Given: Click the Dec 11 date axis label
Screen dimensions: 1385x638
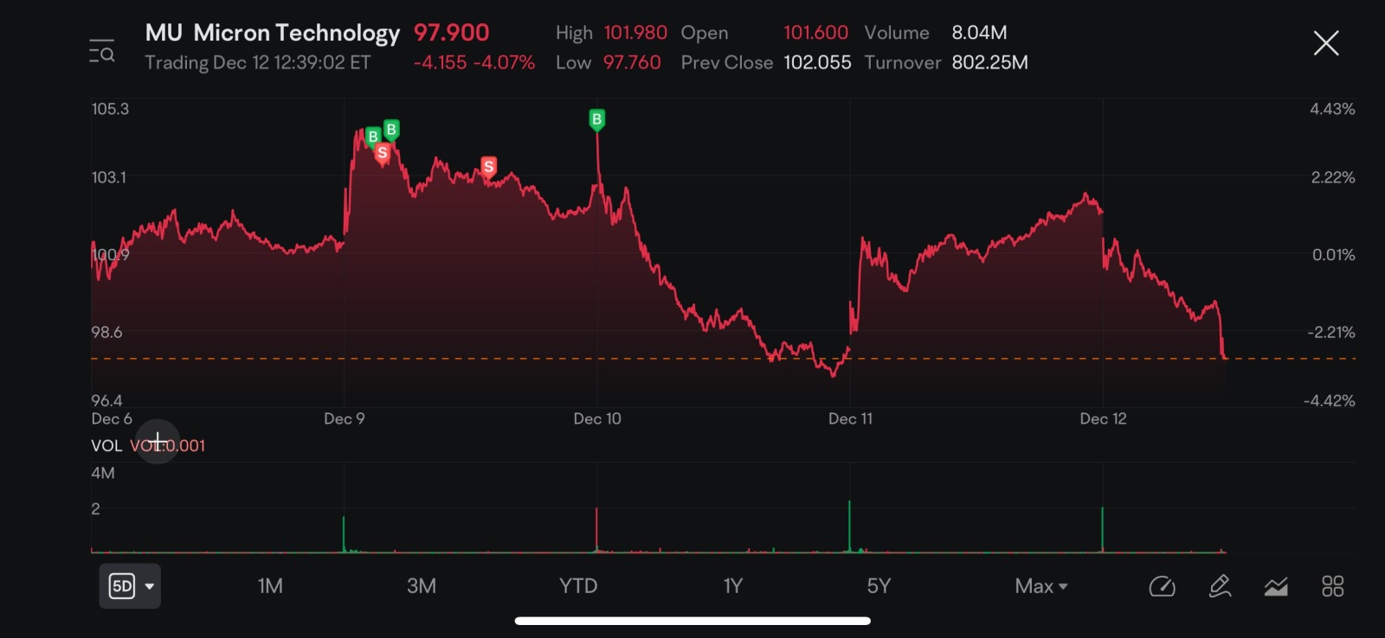Looking at the screenshot, I should click(x=850, y=418).
